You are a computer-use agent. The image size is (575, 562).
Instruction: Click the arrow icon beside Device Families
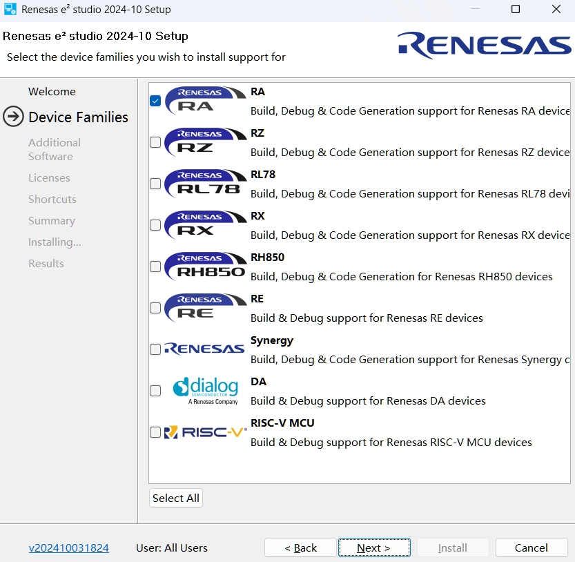13,117
